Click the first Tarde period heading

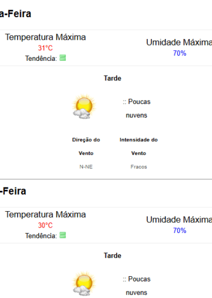(x=112, y=78)
